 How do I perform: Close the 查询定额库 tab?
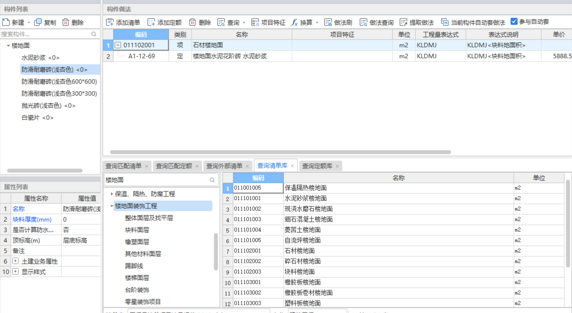337,166
